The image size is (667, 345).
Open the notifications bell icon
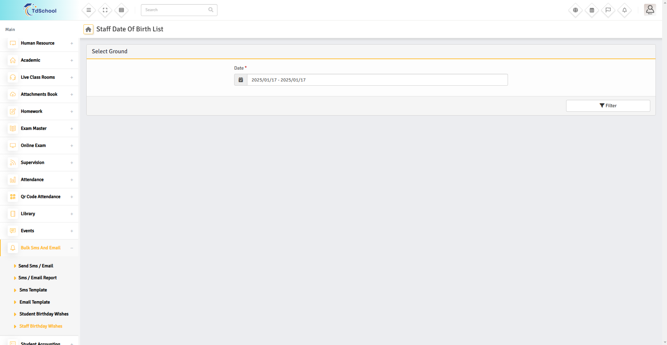[x=625, y=10]
